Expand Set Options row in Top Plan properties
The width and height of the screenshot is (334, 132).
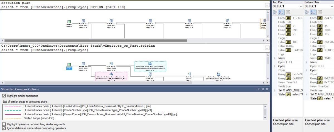click(x=275, y=90)
